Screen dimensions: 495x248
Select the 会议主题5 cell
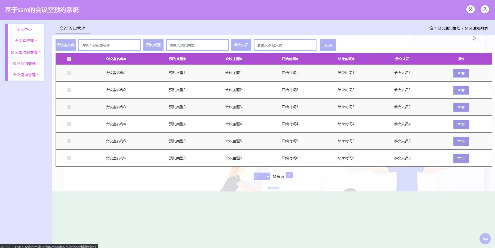click(x=234, y=141)
